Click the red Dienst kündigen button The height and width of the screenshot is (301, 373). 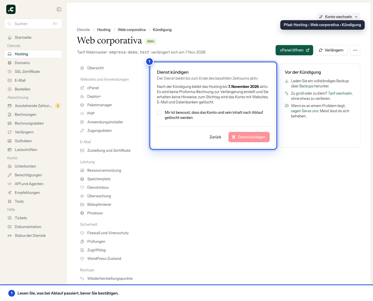249,137
